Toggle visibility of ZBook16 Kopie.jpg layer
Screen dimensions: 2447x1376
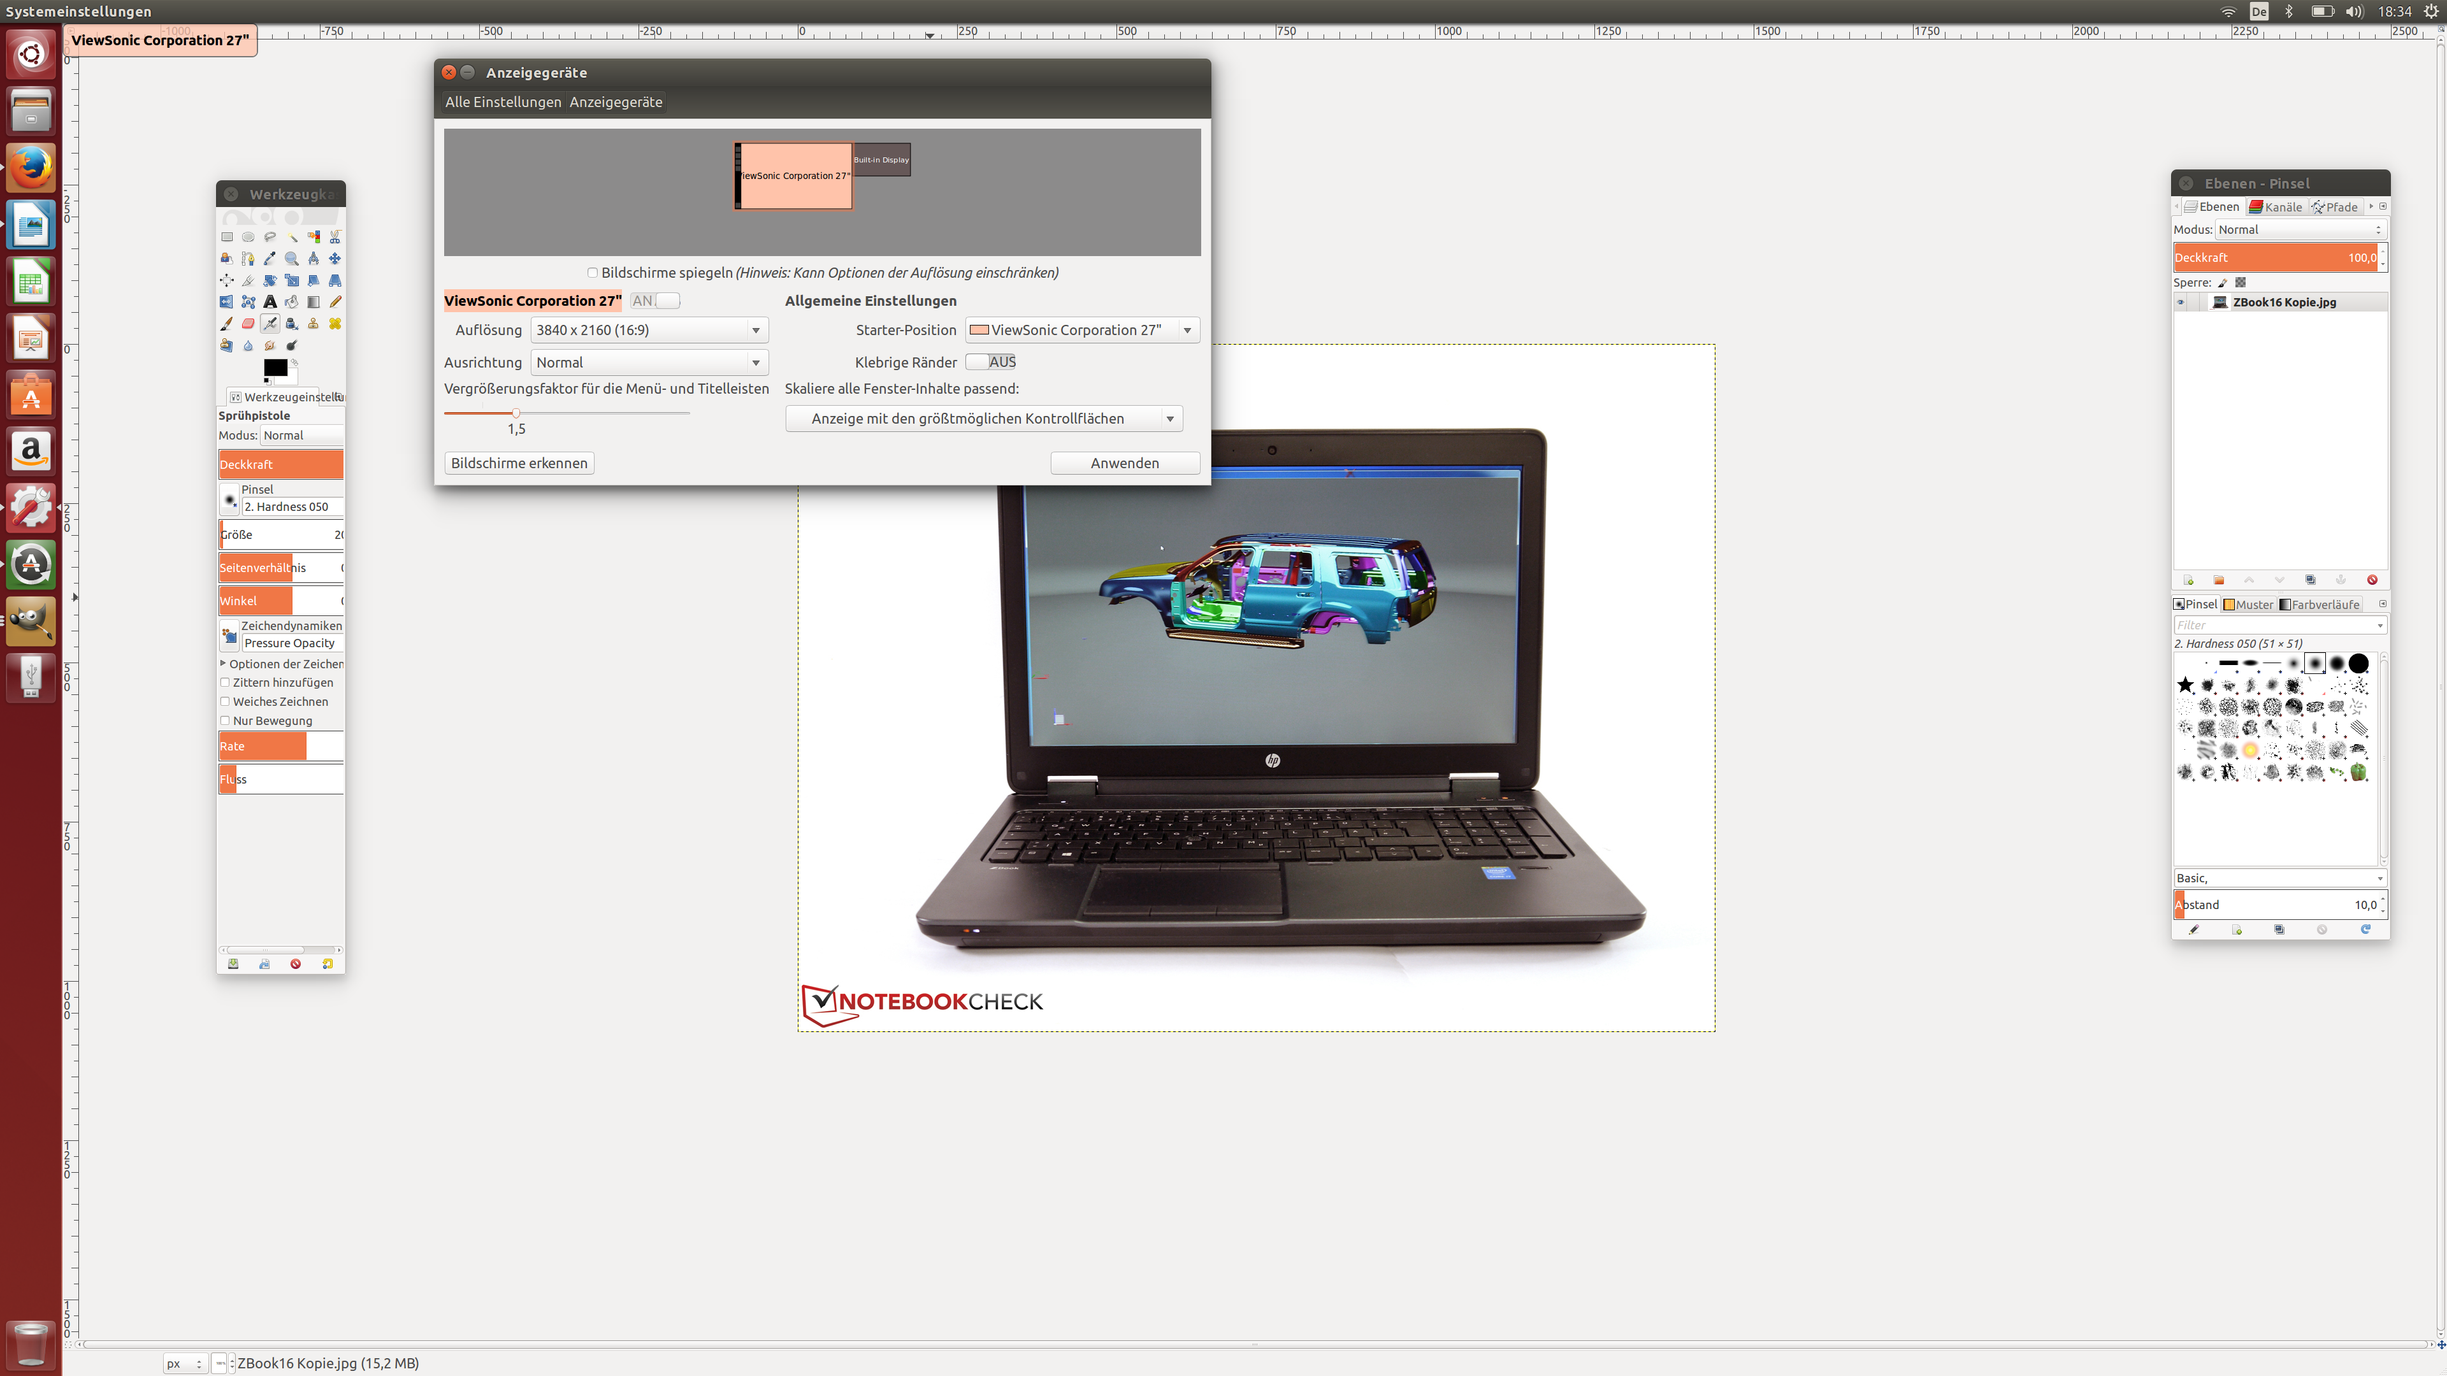point(2181,303)
